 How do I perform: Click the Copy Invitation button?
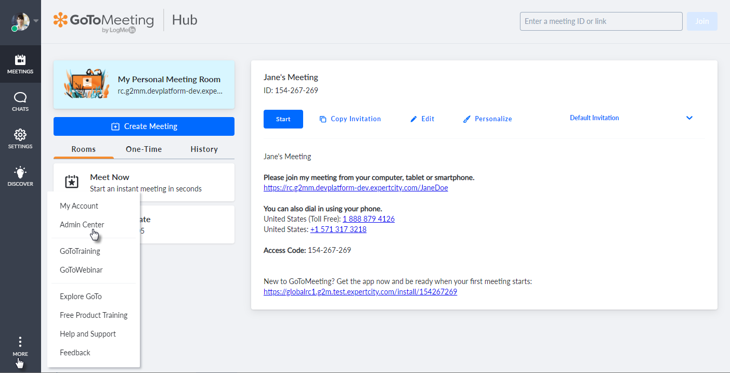coord(350,119)
